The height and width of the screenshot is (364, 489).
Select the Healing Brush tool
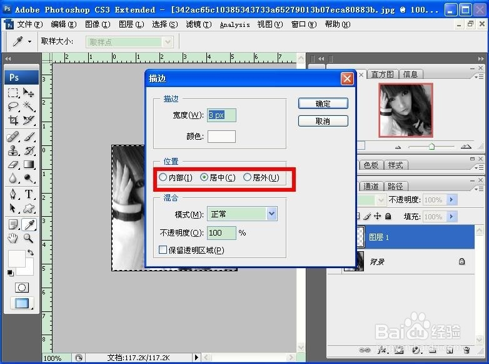[13, 137]
